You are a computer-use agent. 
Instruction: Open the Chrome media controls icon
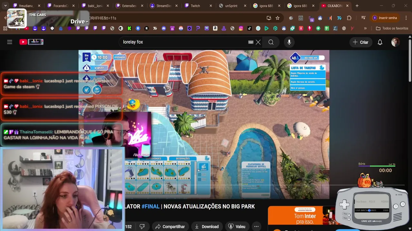(363, 18)
